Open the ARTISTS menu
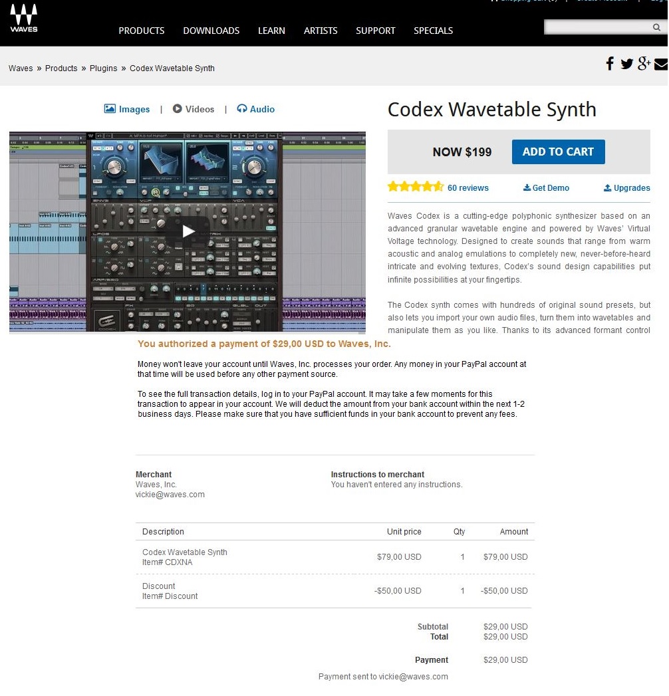Screen dimensions: 669x696 [320, 31]
